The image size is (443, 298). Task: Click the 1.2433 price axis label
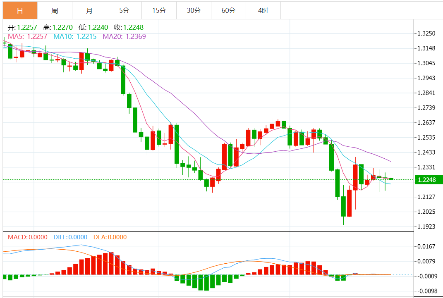426,153
